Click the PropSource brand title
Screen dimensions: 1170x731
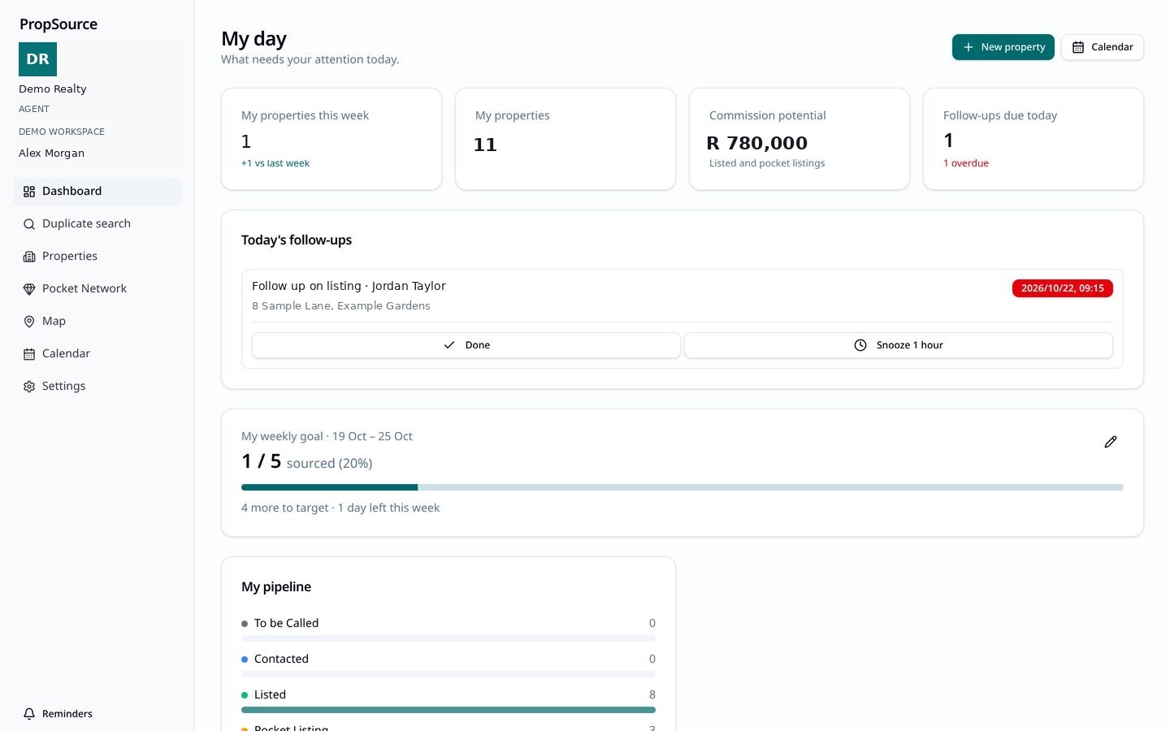(x=58, y=24)
